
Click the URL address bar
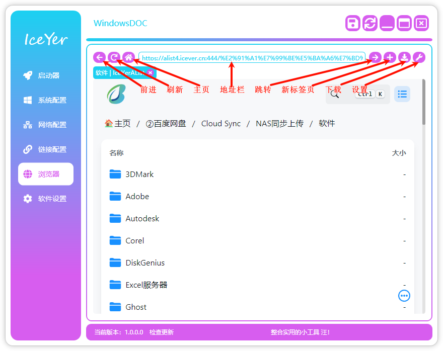coord(252,58)
